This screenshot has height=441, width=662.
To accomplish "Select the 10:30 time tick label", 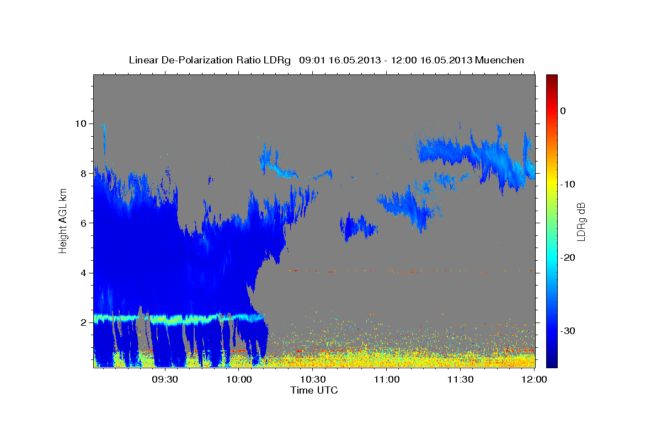I will pos(313,380).
